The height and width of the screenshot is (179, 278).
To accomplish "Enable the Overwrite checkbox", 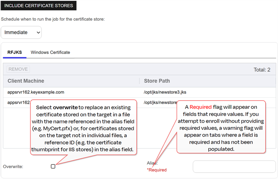I will [53, 166].
